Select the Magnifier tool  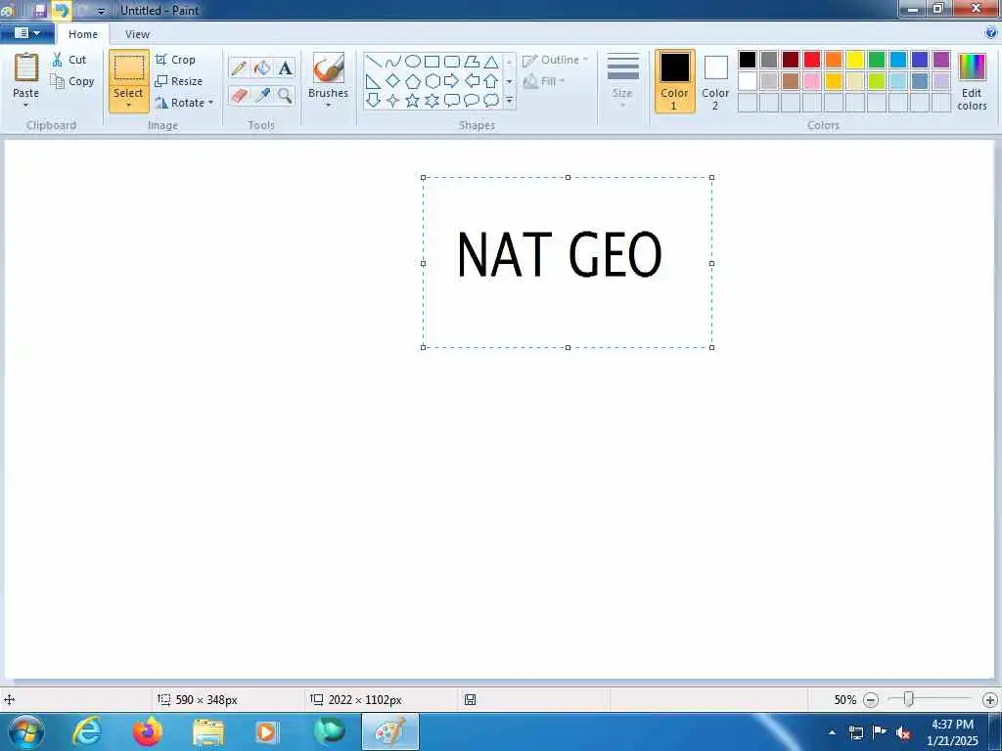pos(285,96)
